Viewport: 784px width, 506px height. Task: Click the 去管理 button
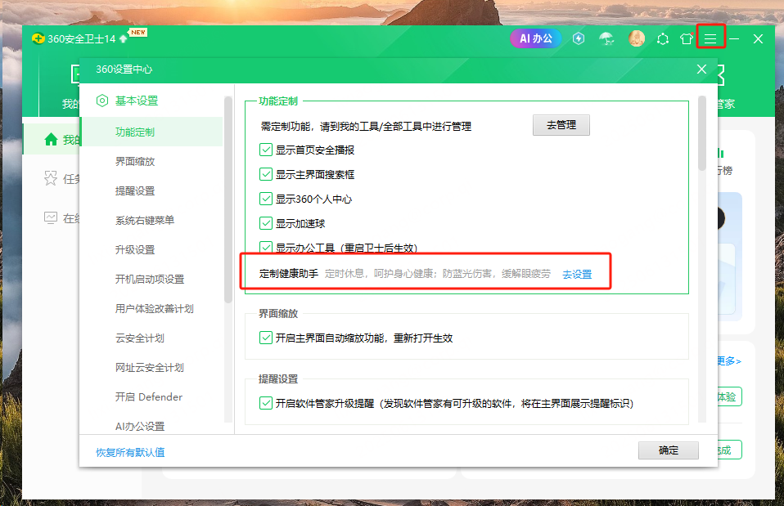pos(561,125)
